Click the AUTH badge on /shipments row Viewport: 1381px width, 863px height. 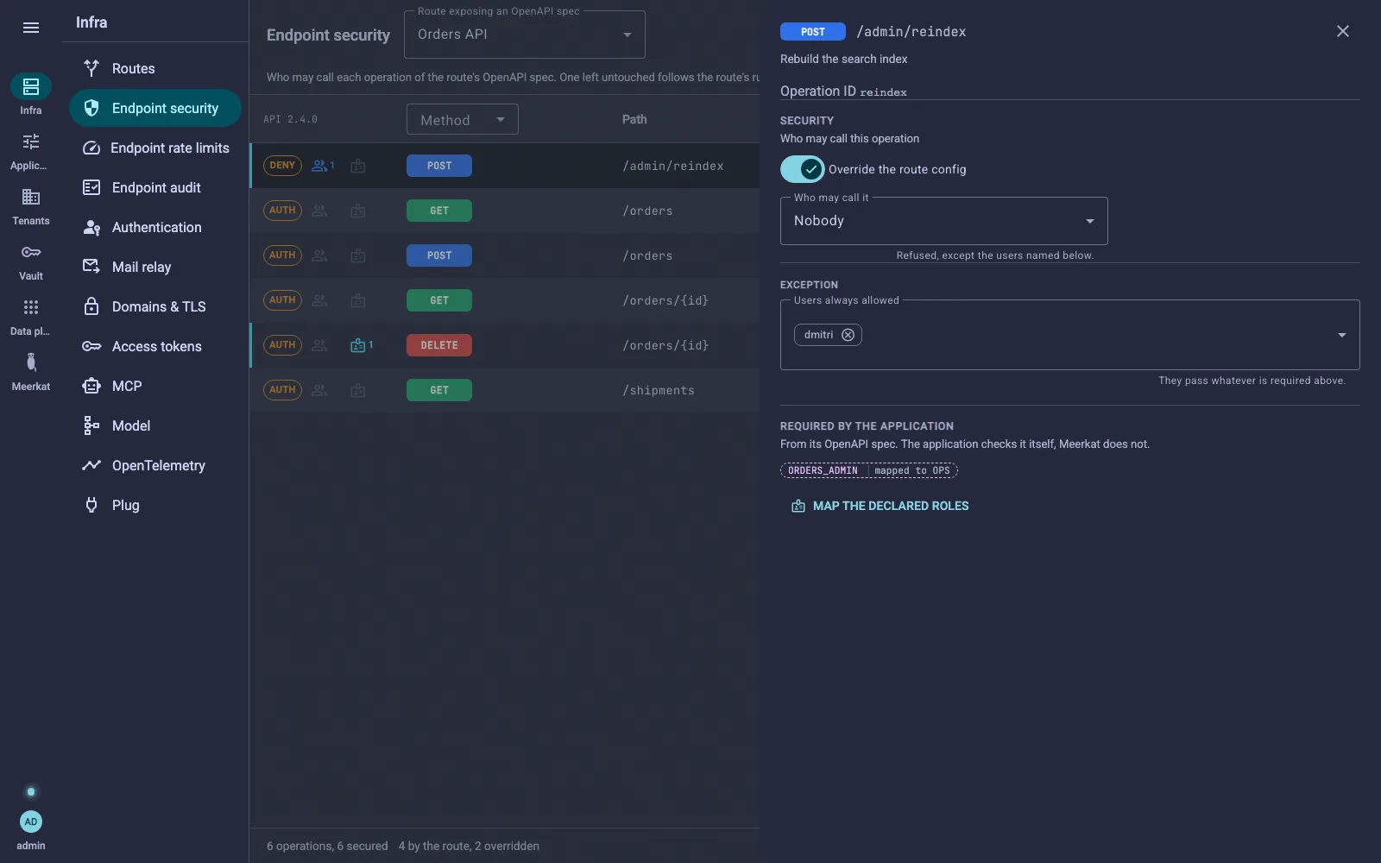click(282, 390)
